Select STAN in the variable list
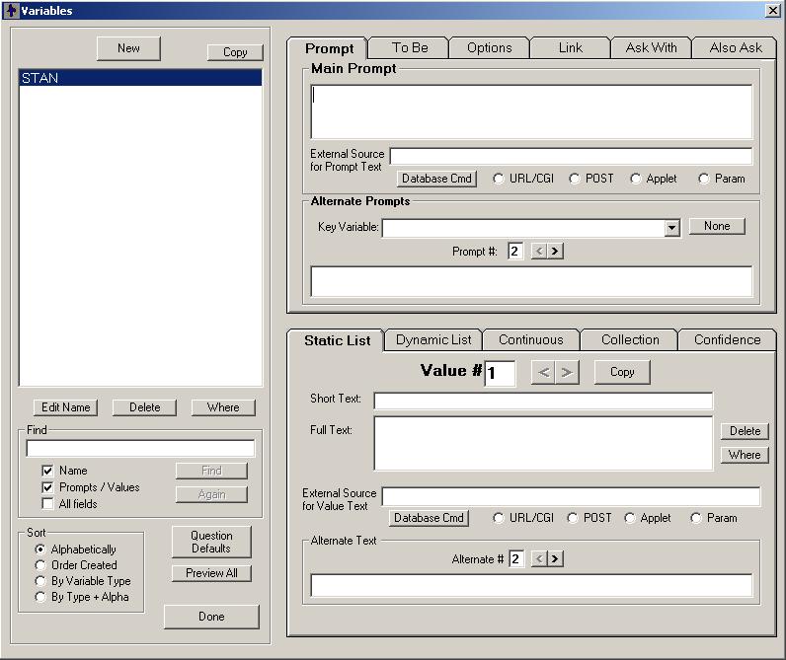Image resolution: width=786 pixels, height=660 pixels. 140,78
